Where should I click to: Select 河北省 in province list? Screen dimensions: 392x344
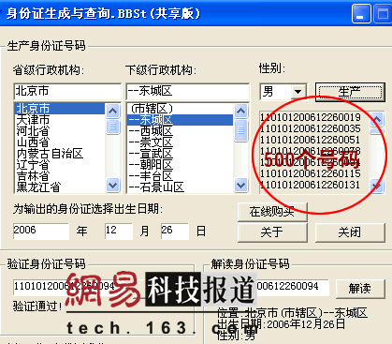60,131
